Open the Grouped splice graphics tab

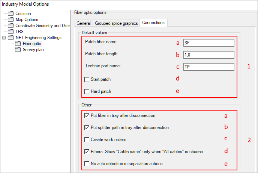click(x=116, y=23)
